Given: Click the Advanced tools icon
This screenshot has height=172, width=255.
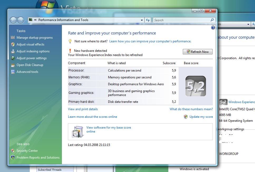Looking at the screenshot, I should pyautogui.click(x=13, y=72).
